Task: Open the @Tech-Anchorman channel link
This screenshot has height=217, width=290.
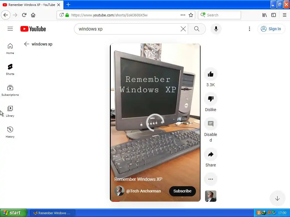Action: (144, 191)
